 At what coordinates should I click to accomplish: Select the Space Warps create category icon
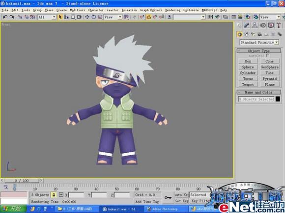[273, 34]
